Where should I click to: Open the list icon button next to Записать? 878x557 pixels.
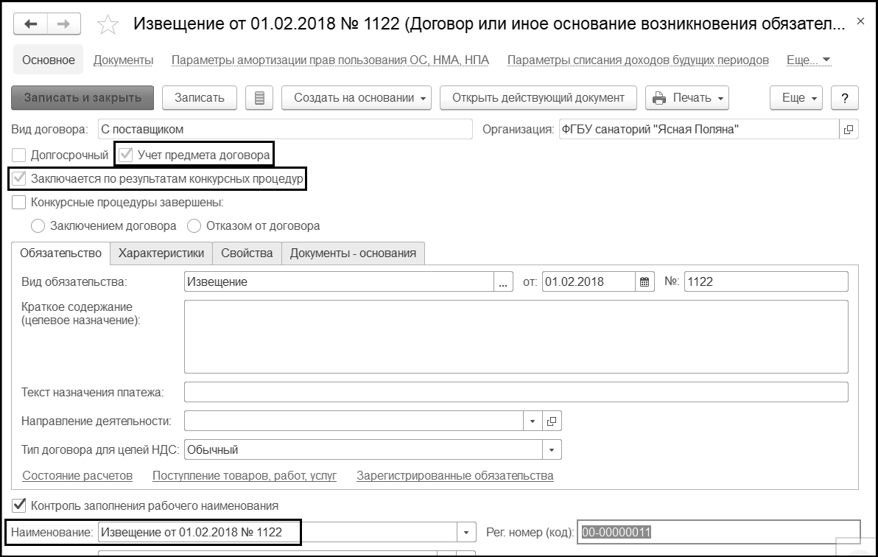(259, 98)
